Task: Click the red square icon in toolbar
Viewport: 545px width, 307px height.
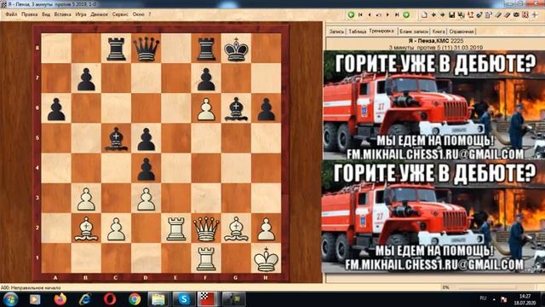Action: (x=525, y=15)
